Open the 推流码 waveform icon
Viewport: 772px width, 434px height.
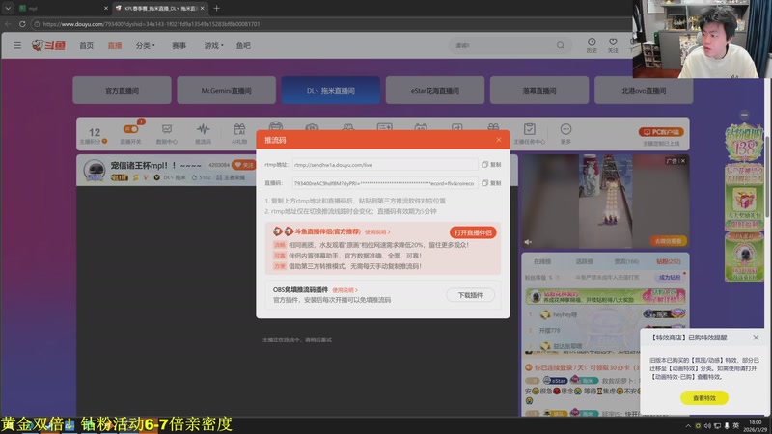[203, 133]
